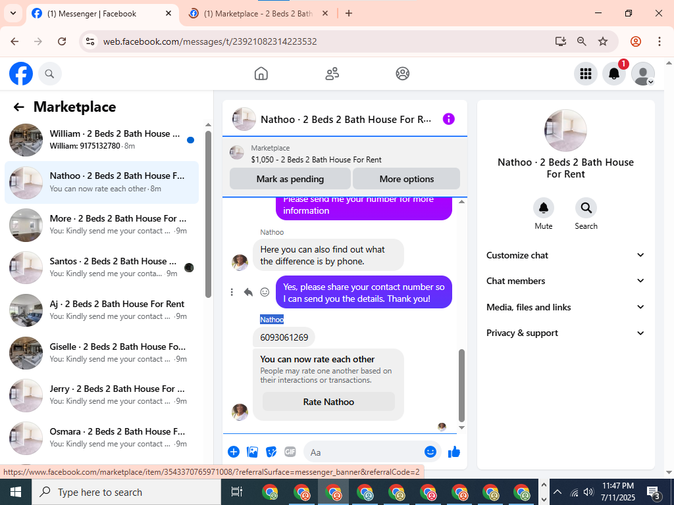Screen dimensions: 674x505
Task: Open the site information icon in address bar
Action: 90,41
